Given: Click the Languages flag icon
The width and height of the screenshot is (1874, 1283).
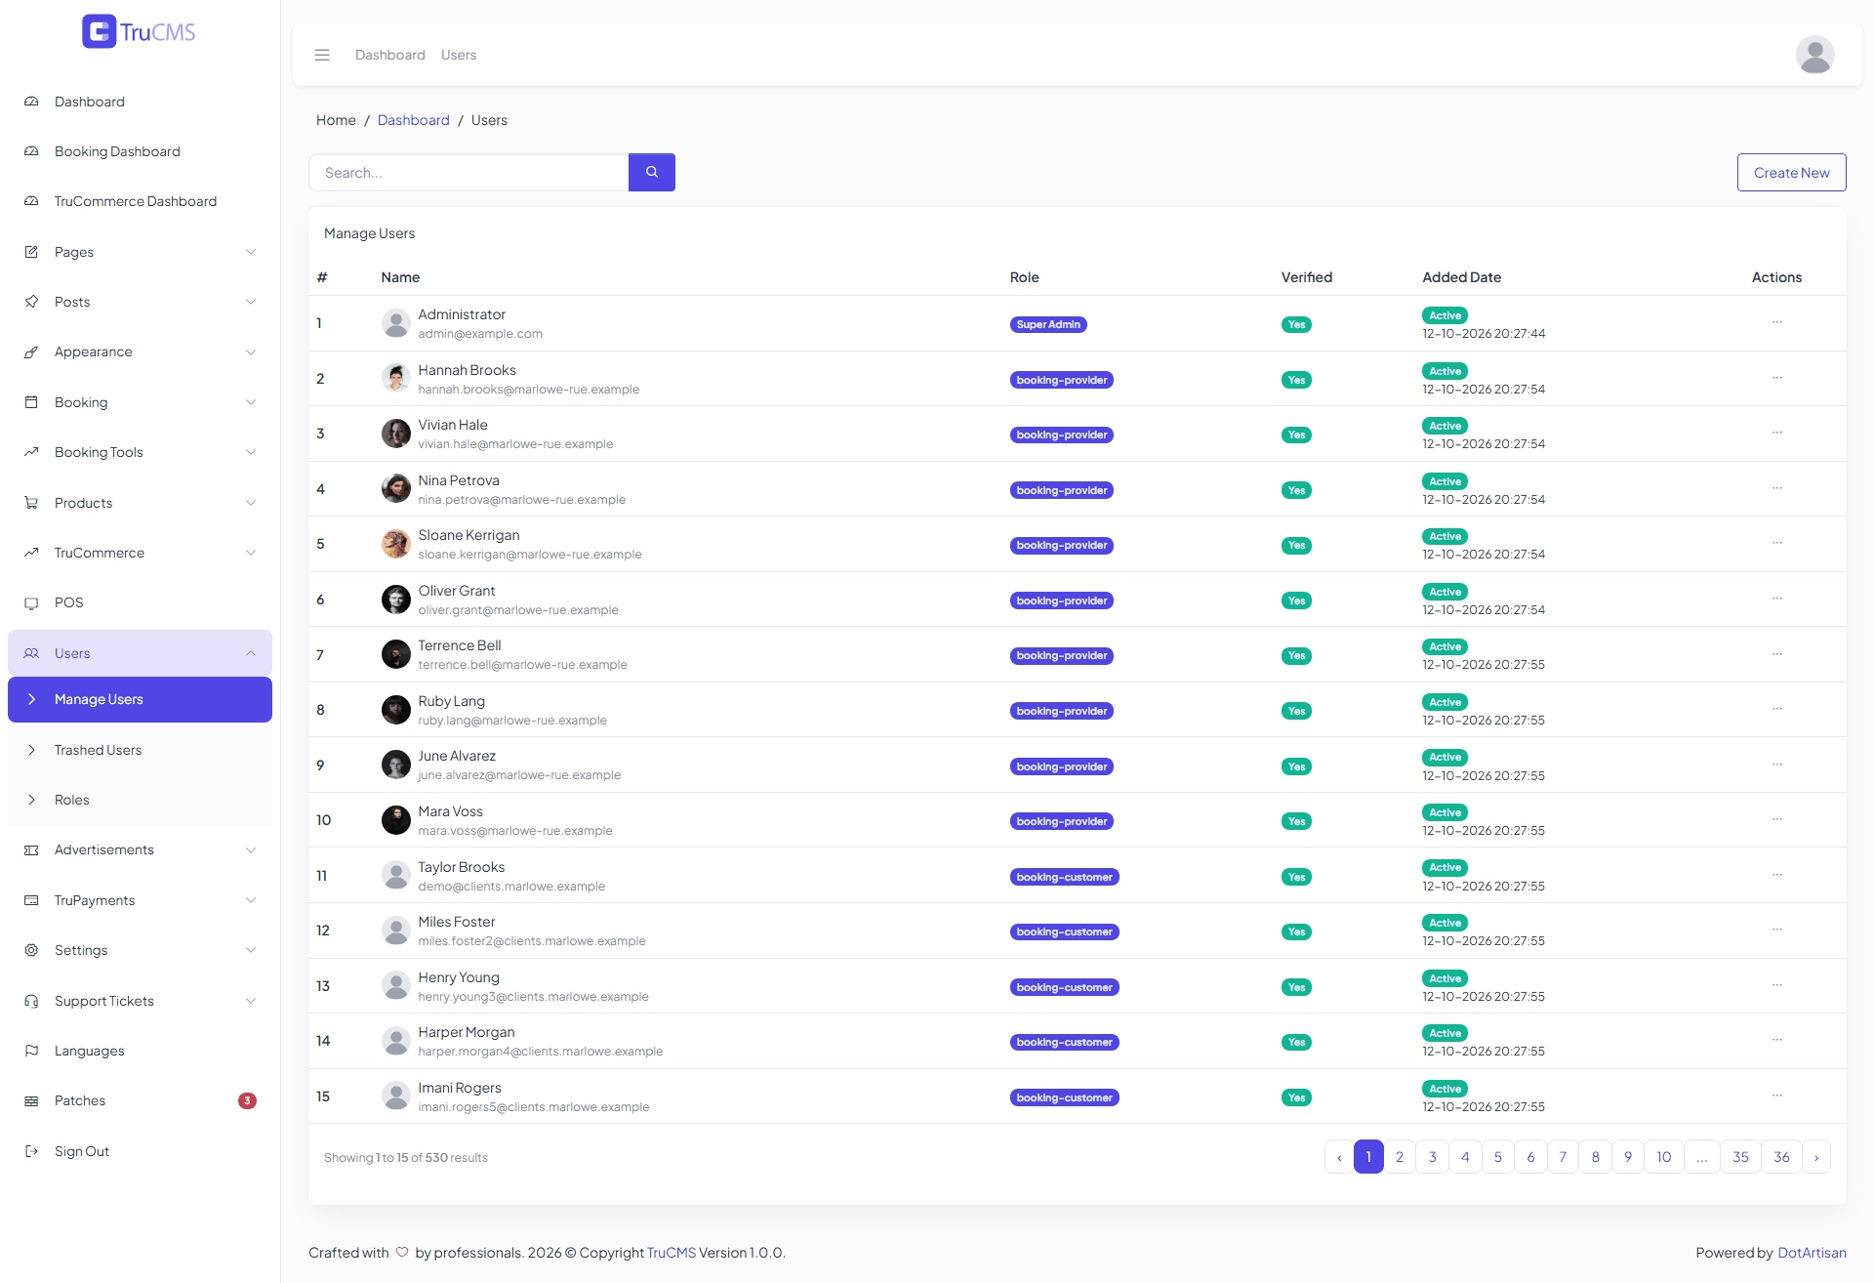Looking at the screenshot, I should tap(31, 1051).
